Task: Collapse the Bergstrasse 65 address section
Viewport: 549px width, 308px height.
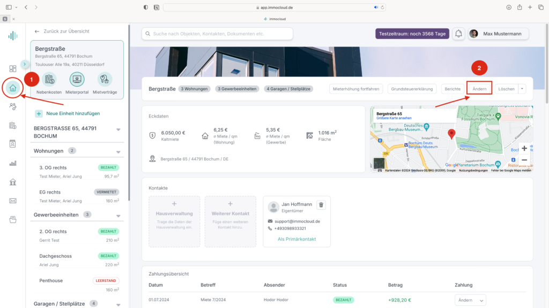Action: tap(118, 129)
